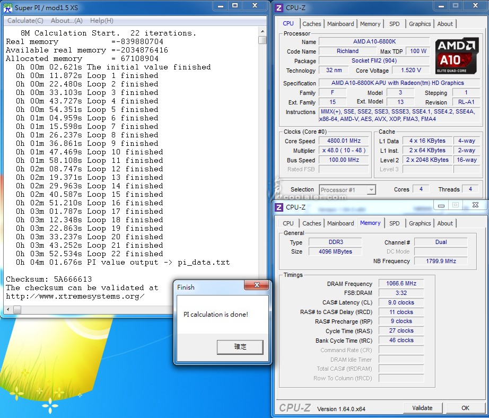This screenshot has height=418, width=489.
Task: Click the AMD A10-6800K APU specification field
Action: (x=399, y=83)
